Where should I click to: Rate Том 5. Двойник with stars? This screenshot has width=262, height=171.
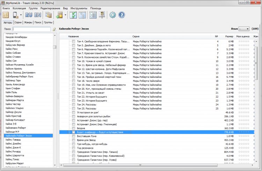pos(244,45)
